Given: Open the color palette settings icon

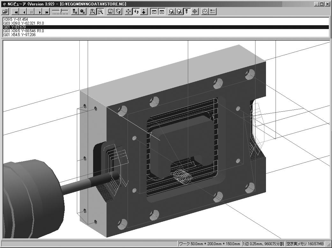Looking at the screenshot, I should (x=205, y=11).
